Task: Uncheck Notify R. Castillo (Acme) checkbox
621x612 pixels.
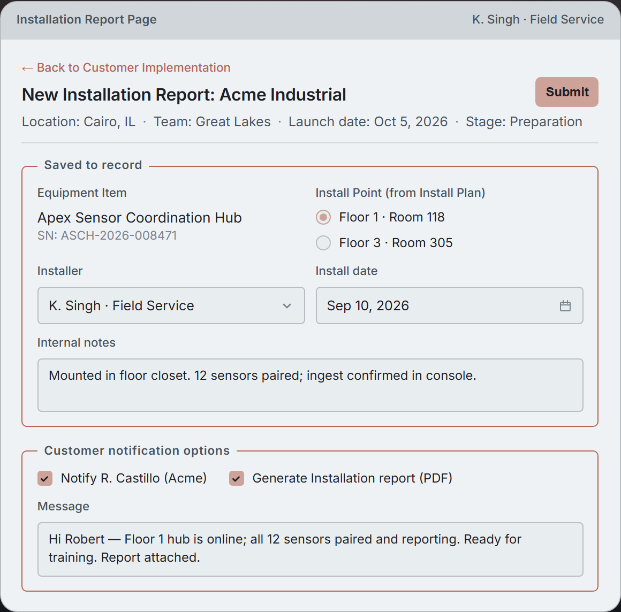Action: pos(45,478)
